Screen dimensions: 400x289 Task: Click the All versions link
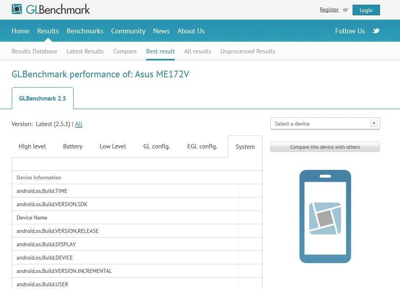click(79, 124)
